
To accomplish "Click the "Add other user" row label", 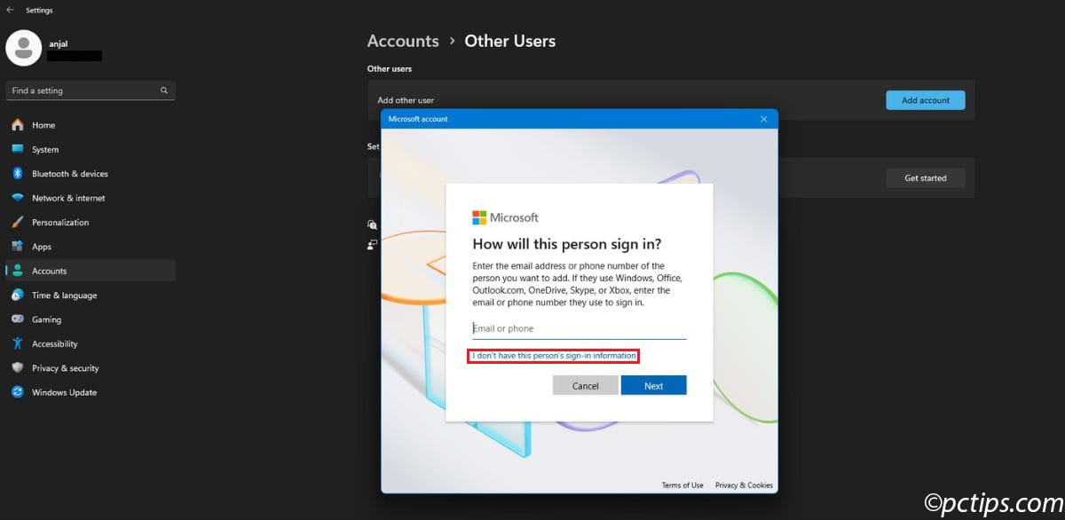I will (x=406, y=100).
